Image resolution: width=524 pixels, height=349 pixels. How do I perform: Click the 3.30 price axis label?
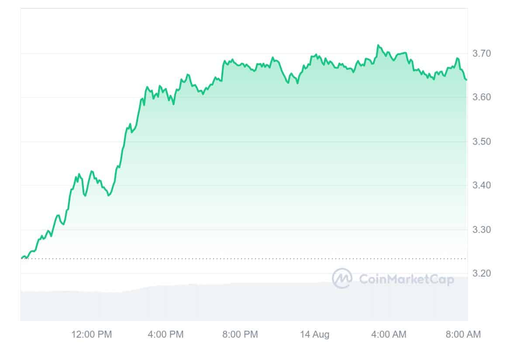point(482,229)
